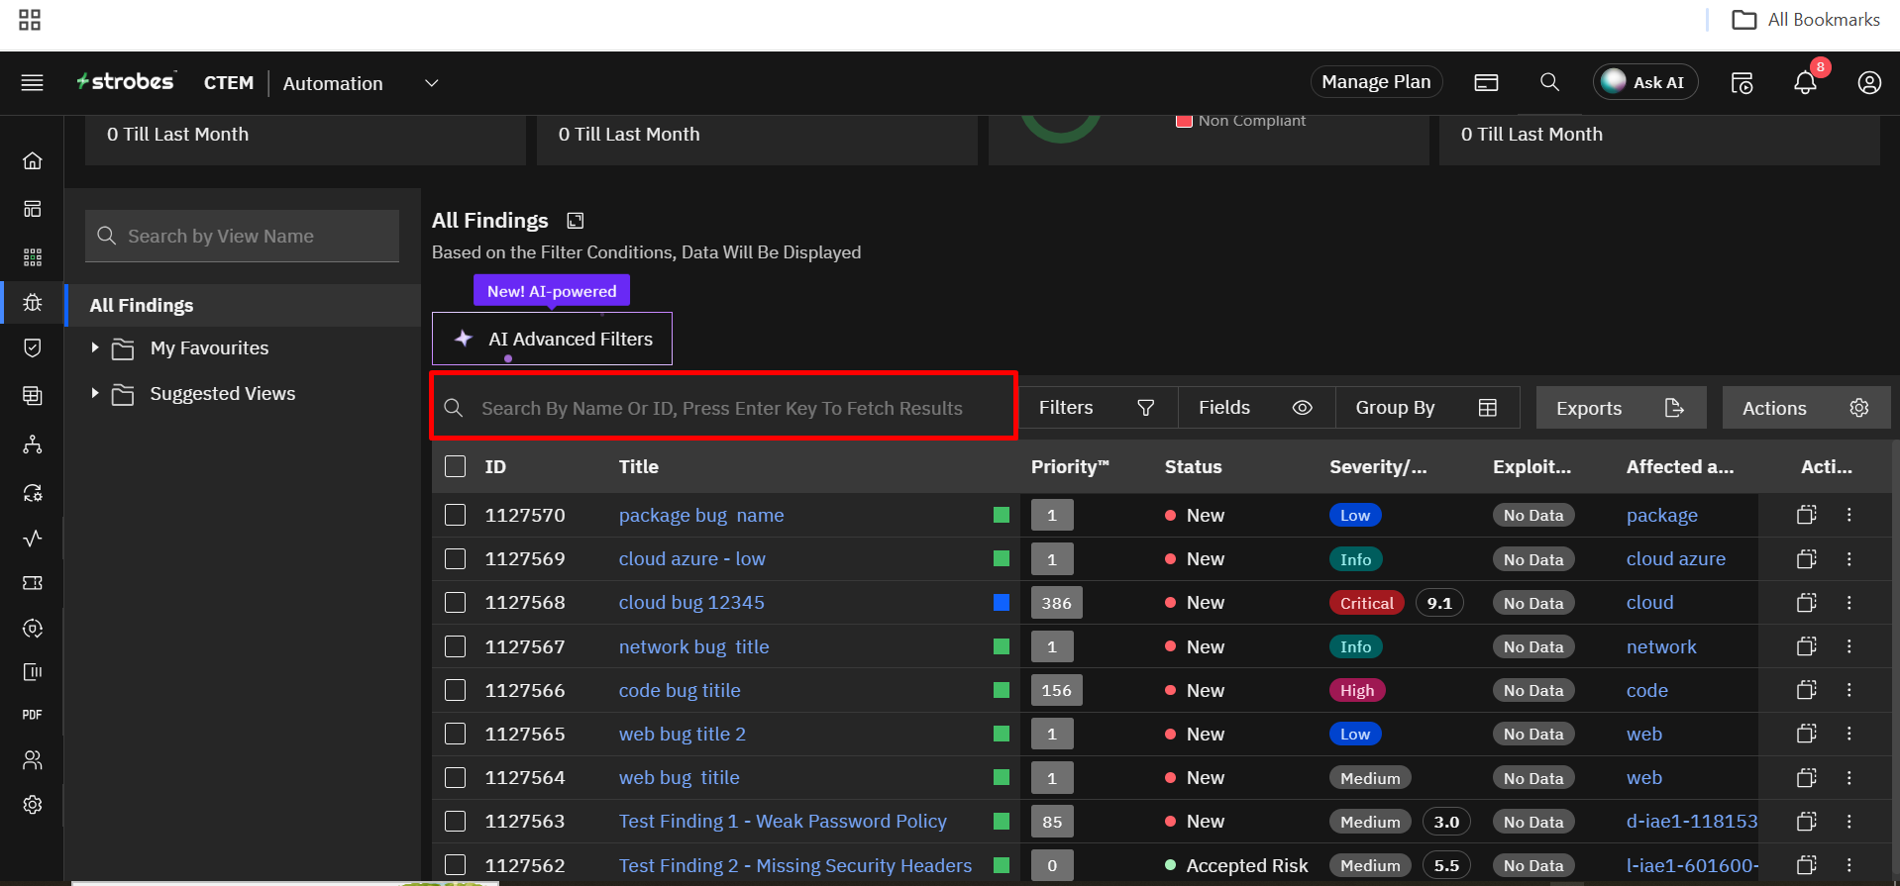Select the checkbox for finding 1127568
This screenshot has height=886, width=1900.
point(456,603)
